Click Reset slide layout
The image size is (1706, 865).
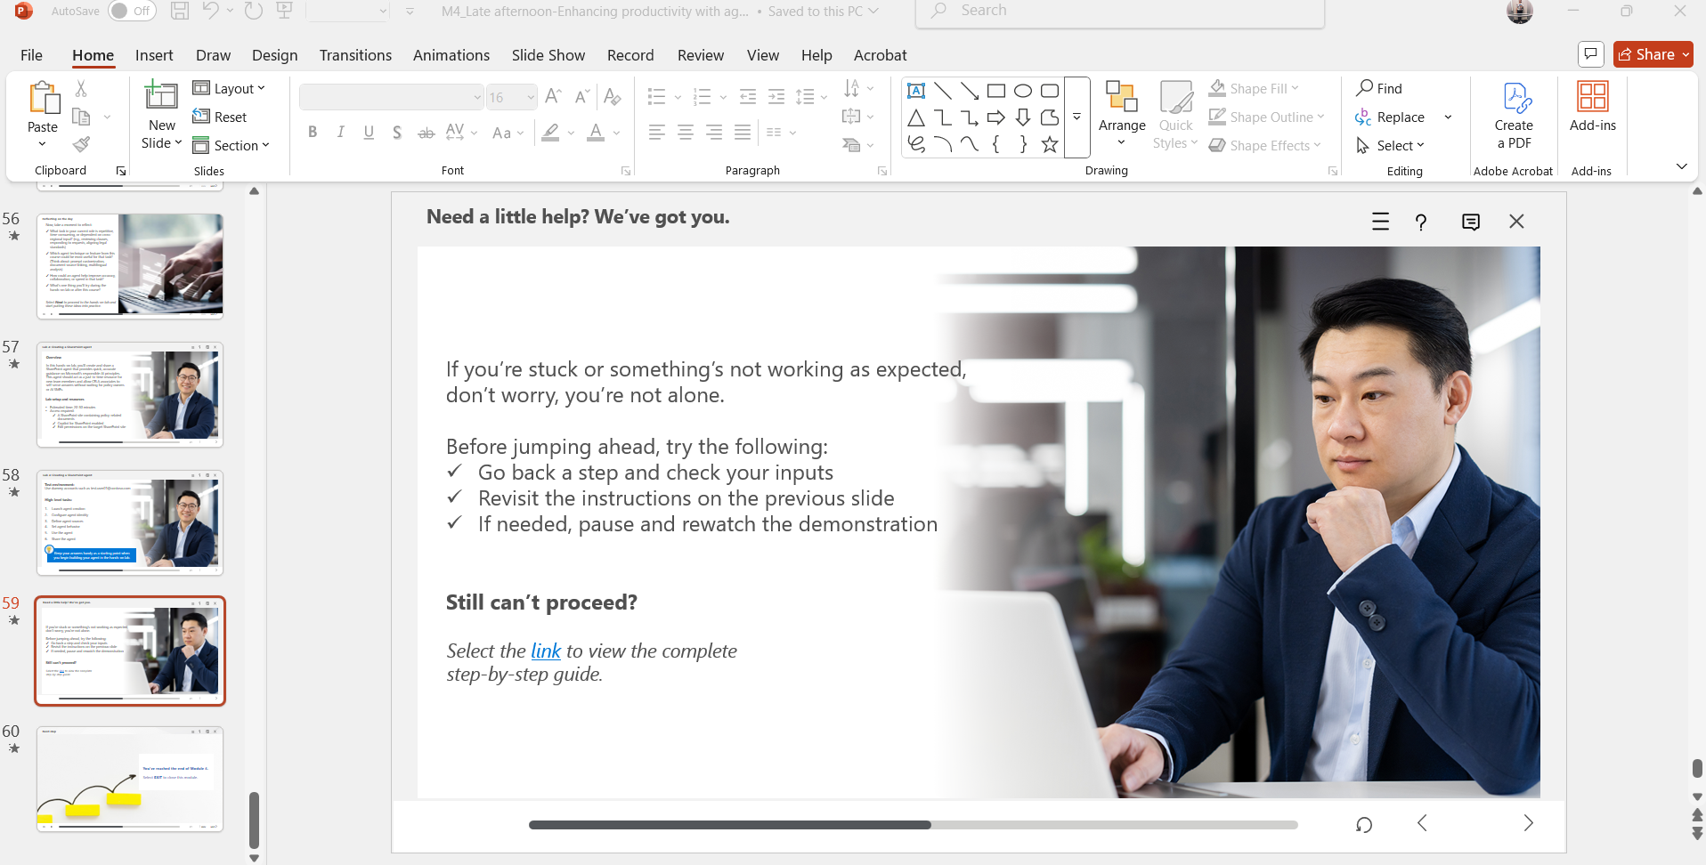click(x=220, y=117)
